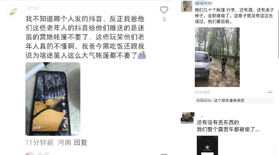Open the black QR screenshot thumbnail
The height and width of the screenshot is (155, 279).
click(x=207, y=145)
